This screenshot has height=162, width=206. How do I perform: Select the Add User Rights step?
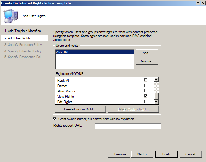(19, 38)
